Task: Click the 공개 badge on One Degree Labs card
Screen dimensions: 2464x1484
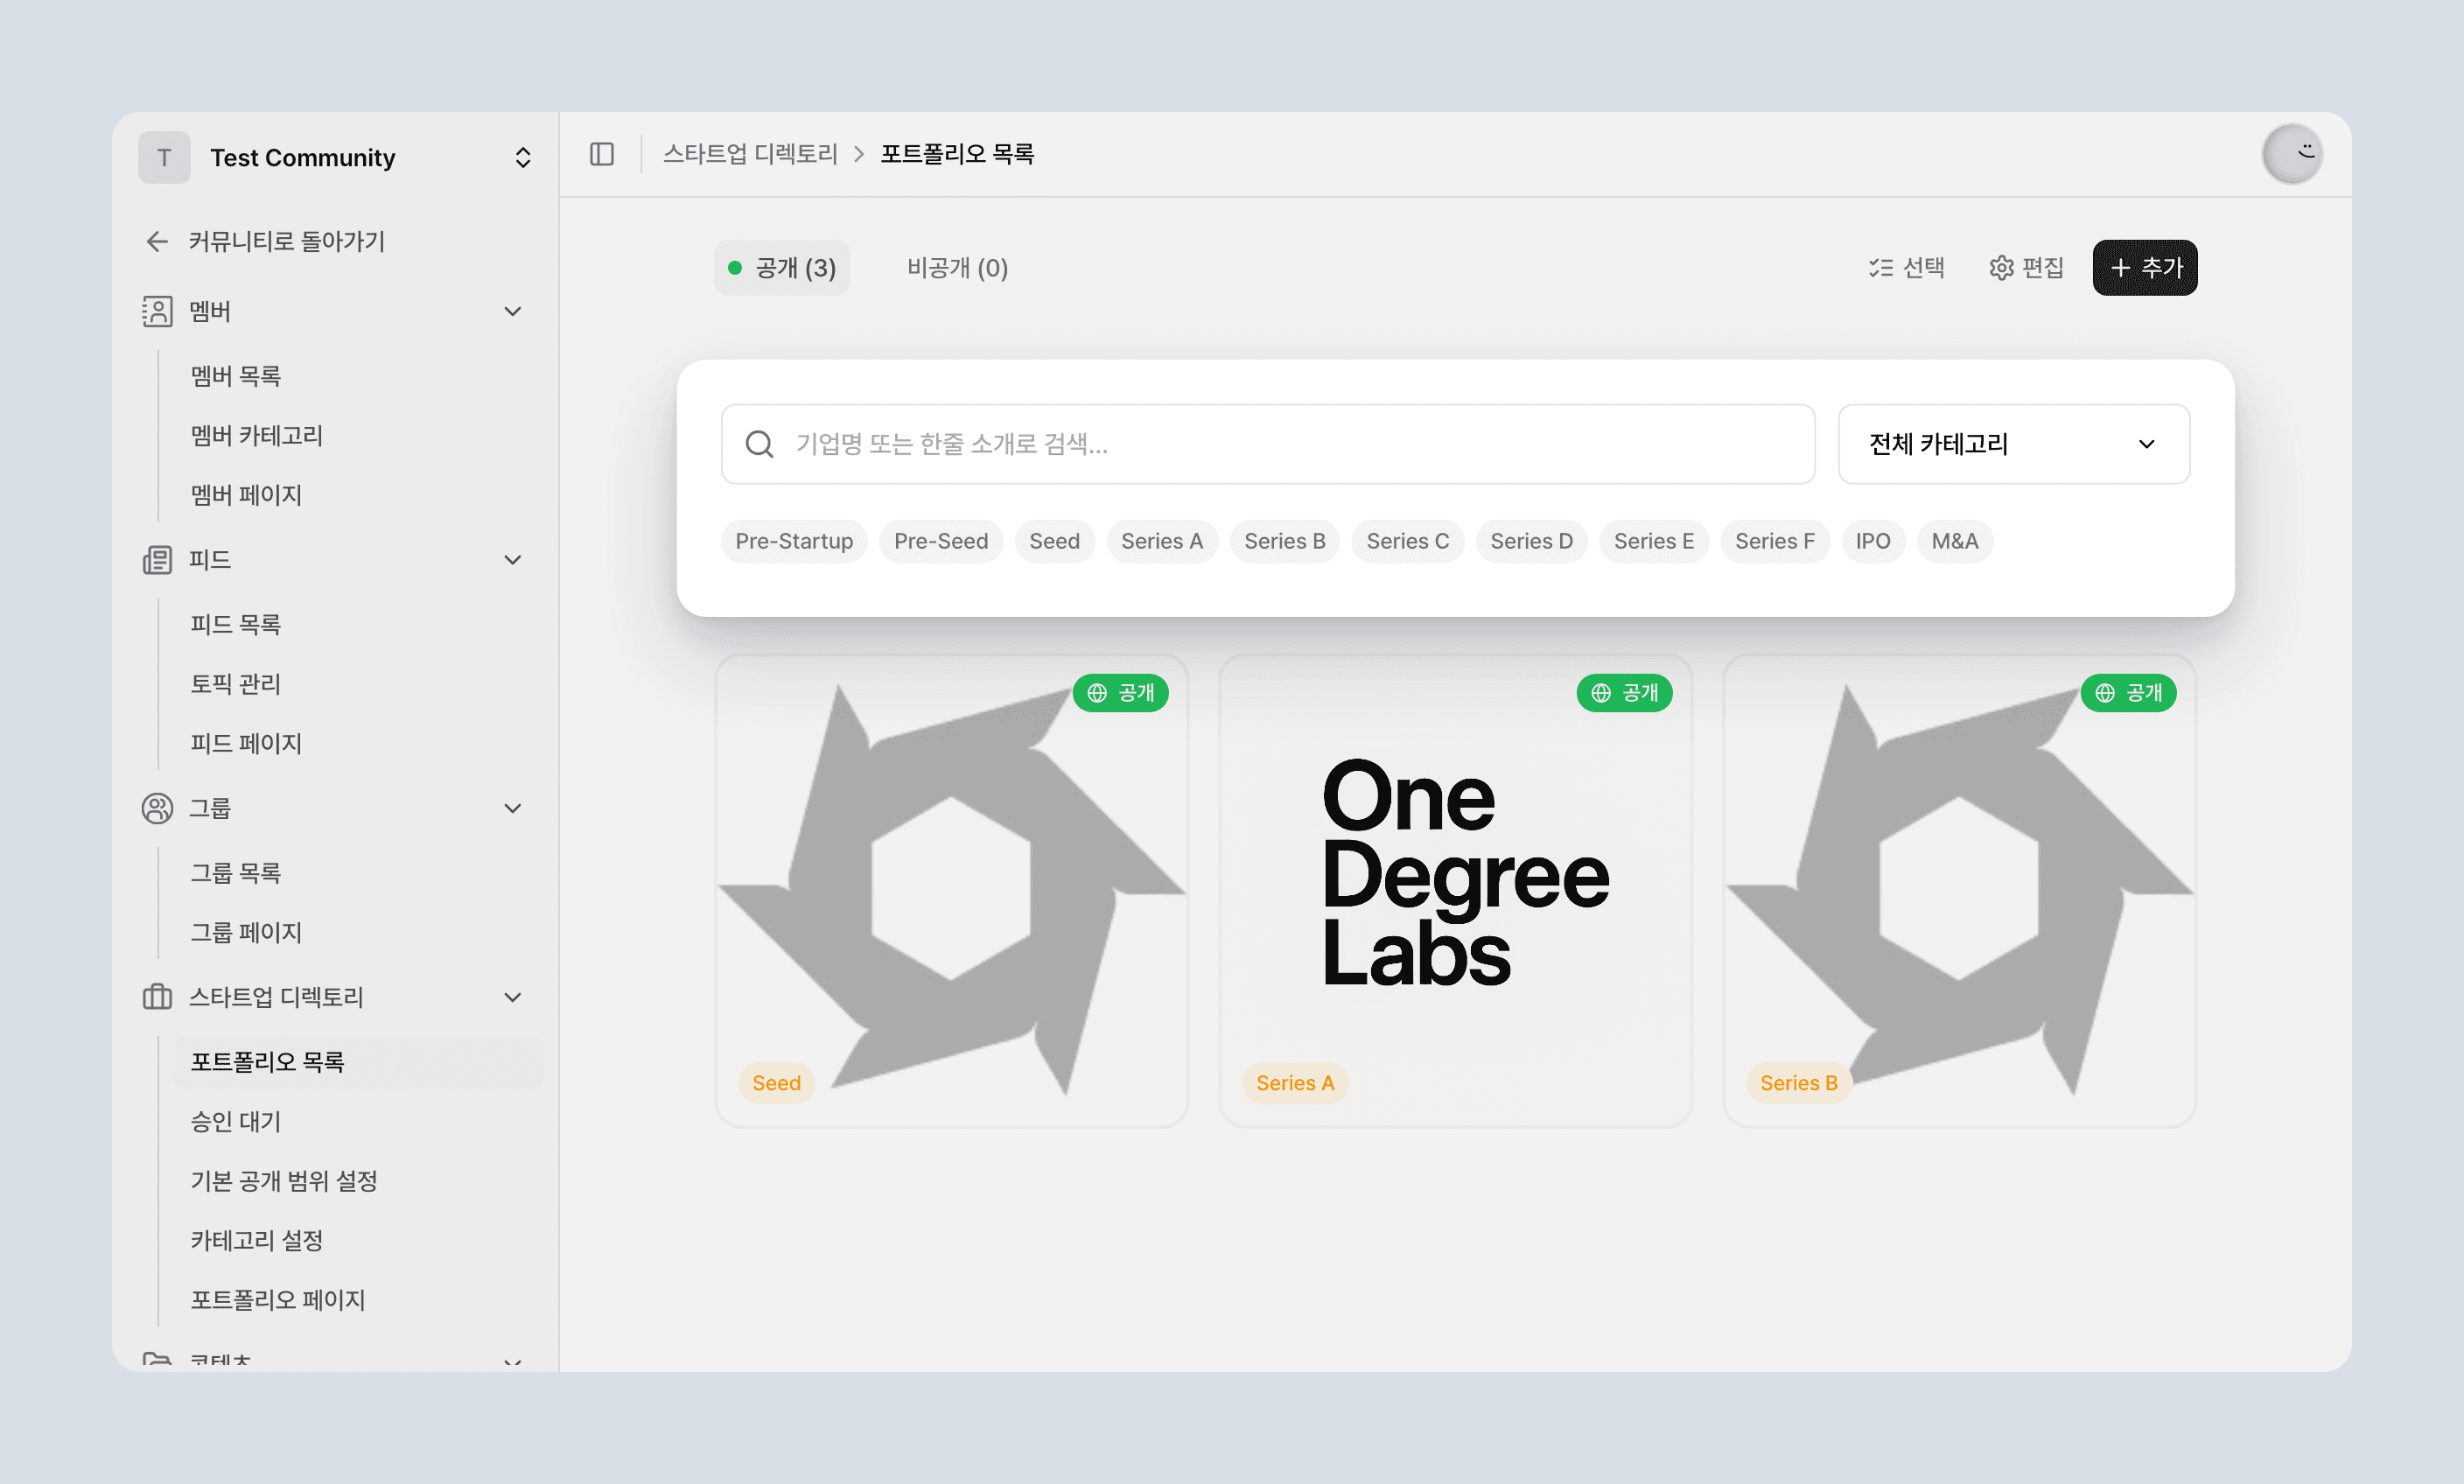Action: click(1624, 693)
